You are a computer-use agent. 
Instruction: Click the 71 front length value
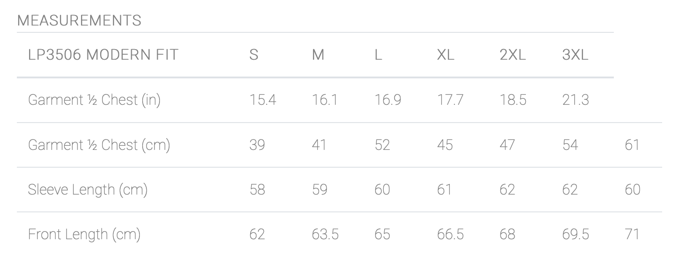coord(632,234)
